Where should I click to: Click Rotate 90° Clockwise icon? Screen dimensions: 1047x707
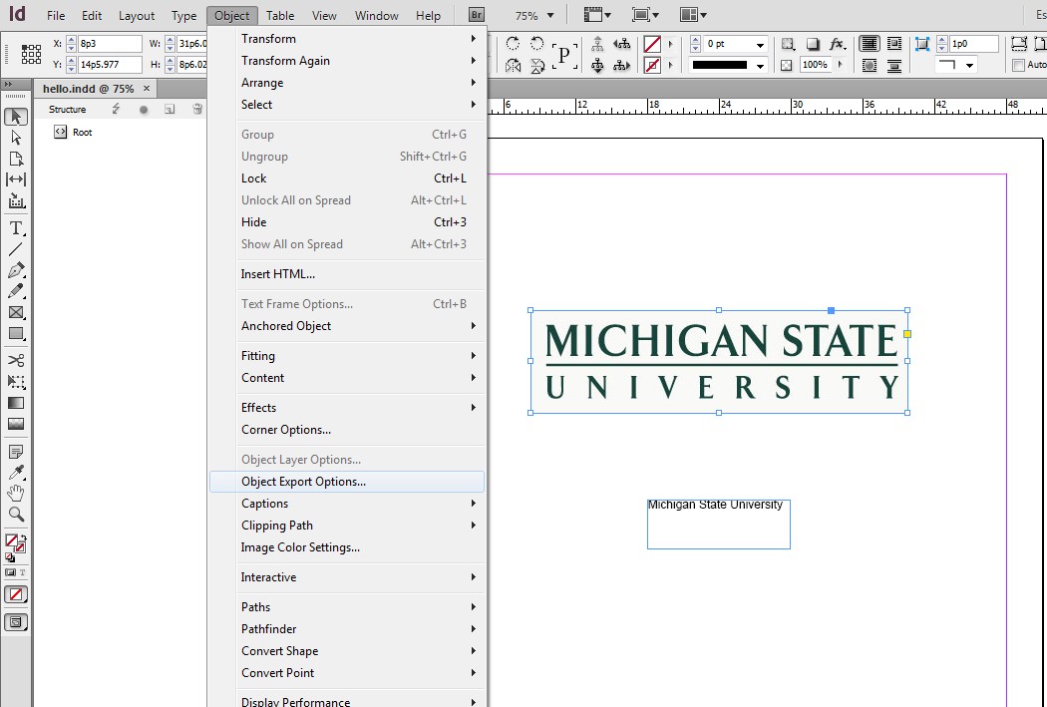[x=513, y=44]
